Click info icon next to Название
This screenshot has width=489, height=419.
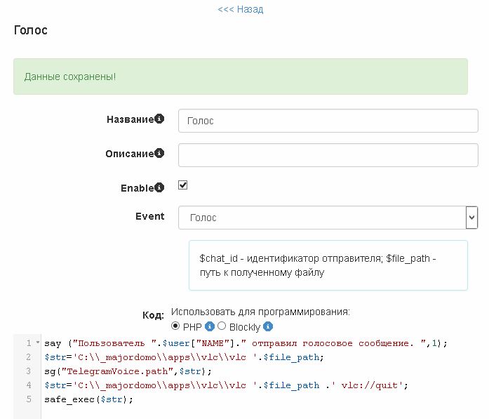tap(159, 119)
